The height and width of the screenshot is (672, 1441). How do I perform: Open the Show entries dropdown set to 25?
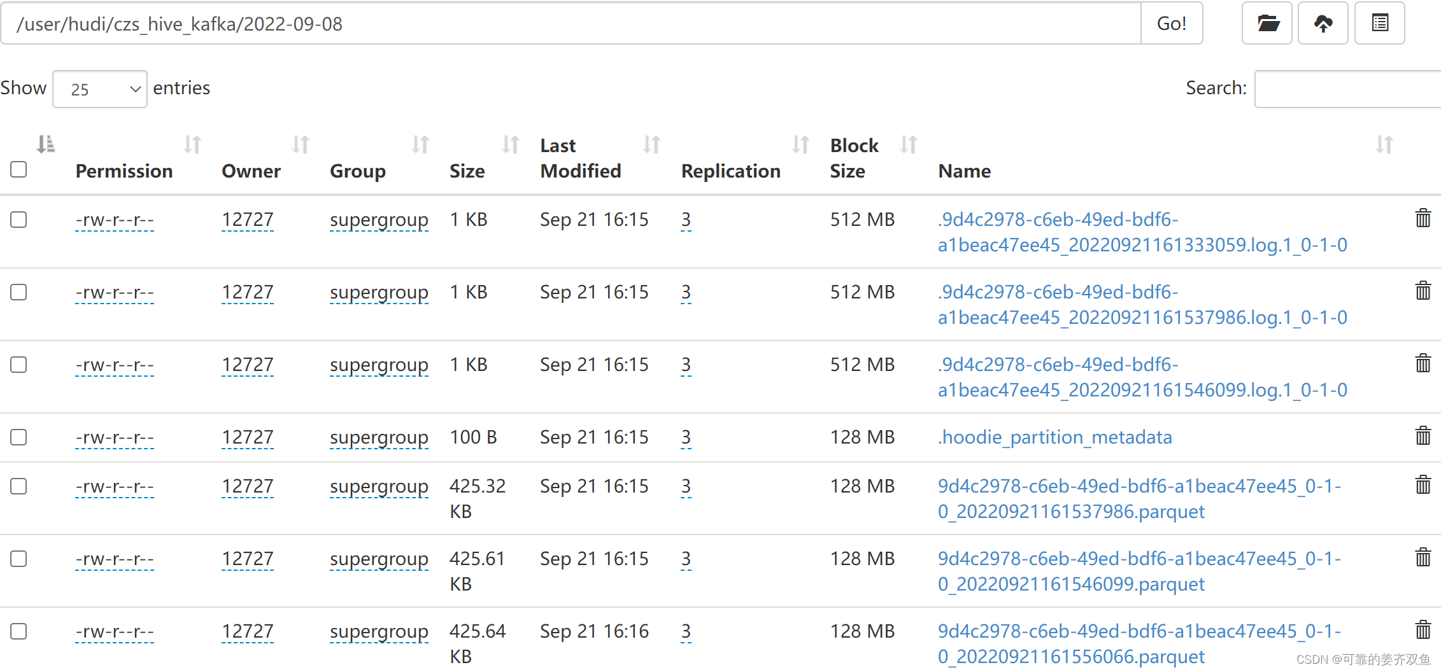pos(100,89)
